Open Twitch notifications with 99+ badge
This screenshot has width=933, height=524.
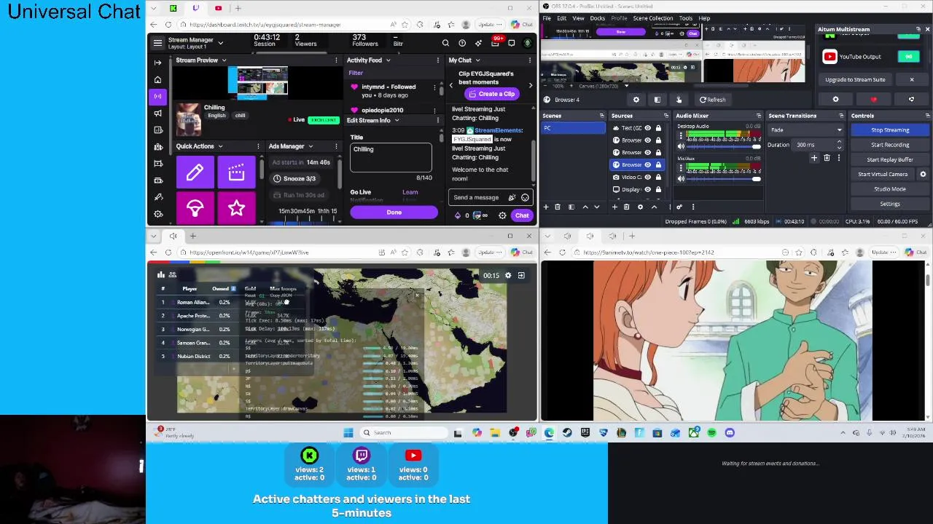pyautogui.click(x=495, y=42)
